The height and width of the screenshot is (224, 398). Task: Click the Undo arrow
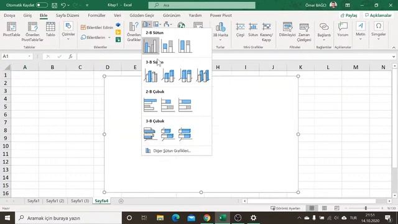click(x=63, y=5)
